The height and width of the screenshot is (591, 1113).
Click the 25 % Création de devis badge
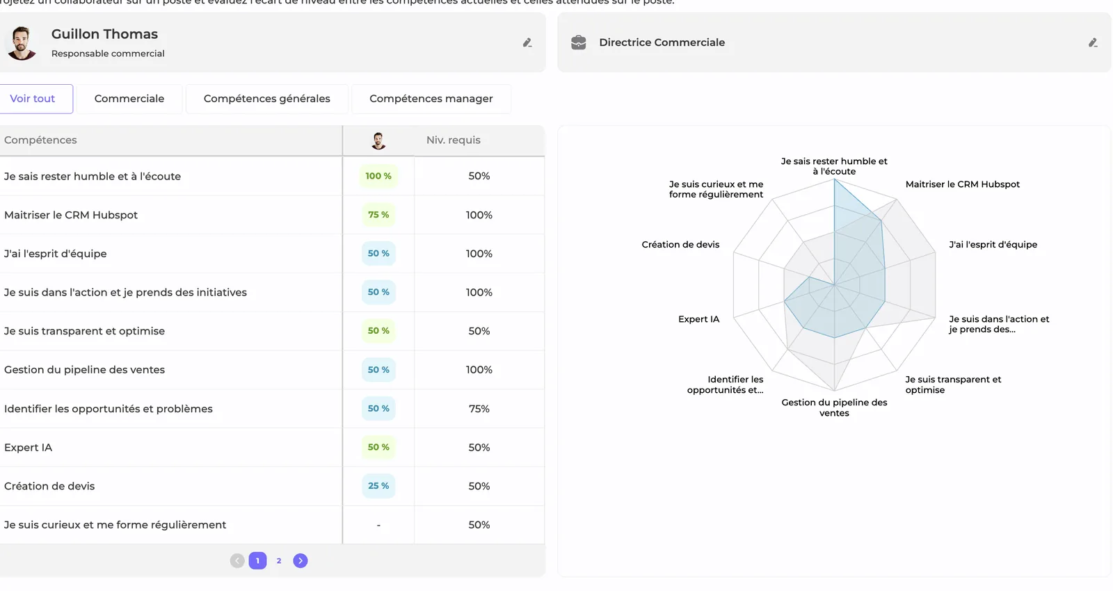pos(378,486)
